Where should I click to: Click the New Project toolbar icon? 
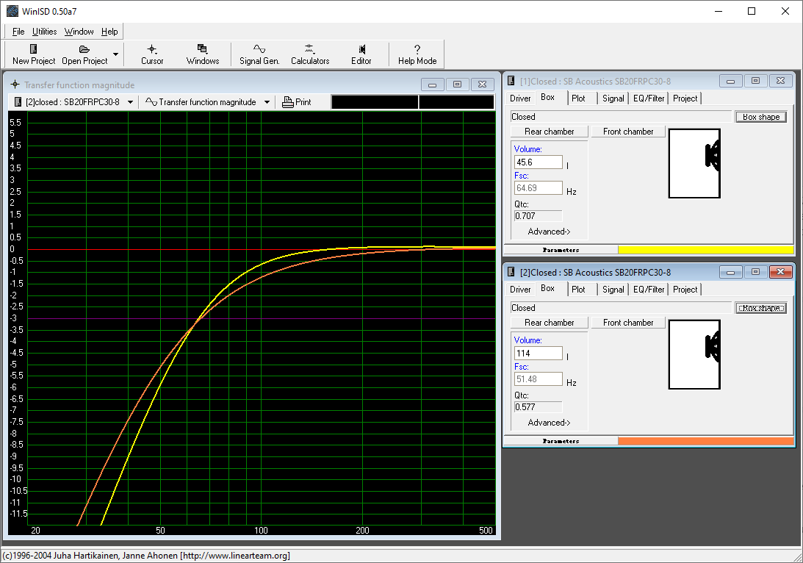coord(33,49)
